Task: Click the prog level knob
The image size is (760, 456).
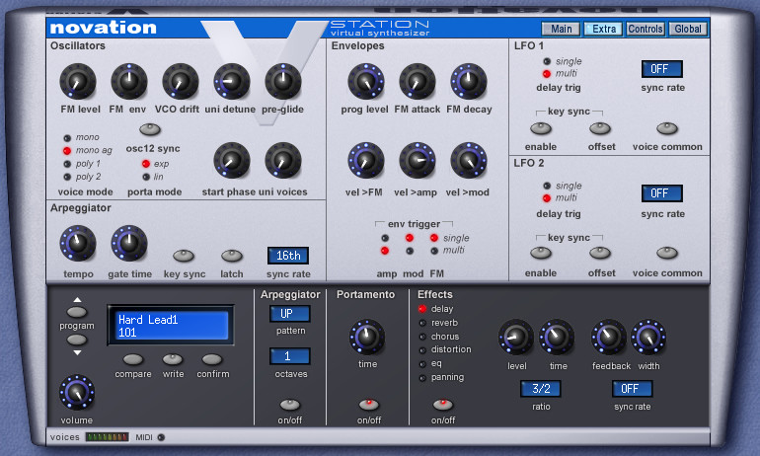Action: (366, 81)
